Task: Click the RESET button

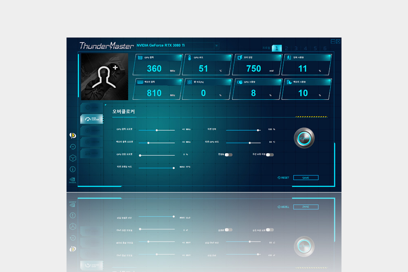Action: (284, 178)
